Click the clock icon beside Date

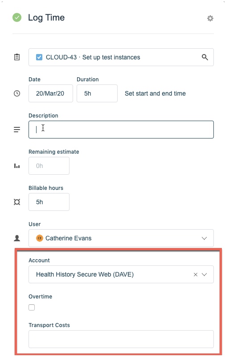[17, 93]
